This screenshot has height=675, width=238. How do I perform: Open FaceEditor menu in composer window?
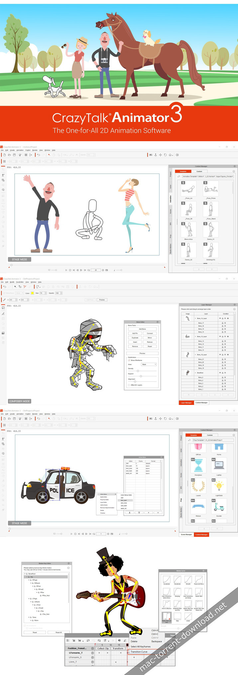(x=20, y=282)
